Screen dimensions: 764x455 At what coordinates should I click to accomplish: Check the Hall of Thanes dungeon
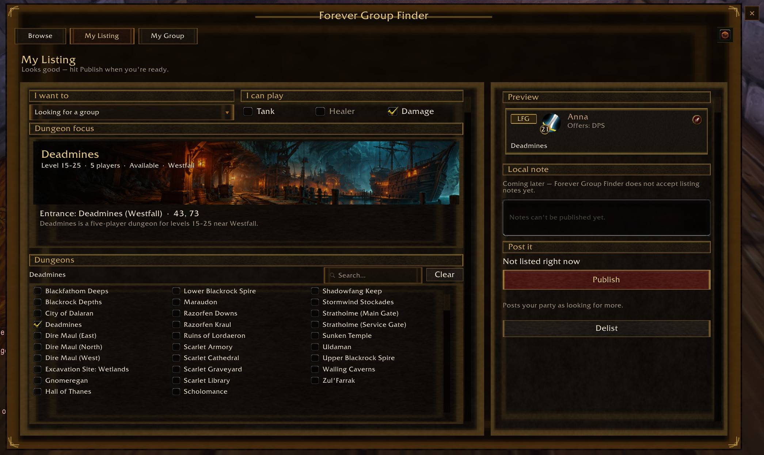coord(37,391)
